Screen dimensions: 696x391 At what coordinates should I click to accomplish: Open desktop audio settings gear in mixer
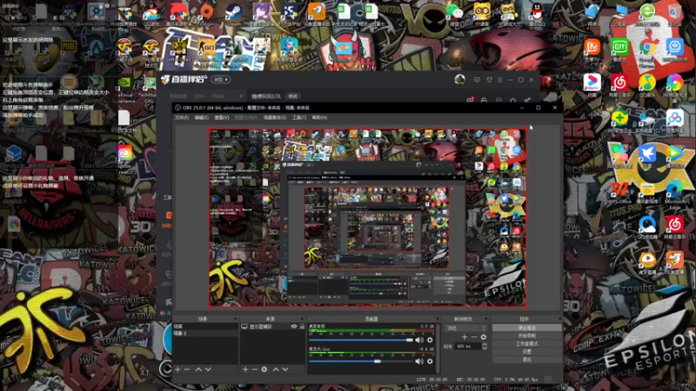[x=430, y=340]
